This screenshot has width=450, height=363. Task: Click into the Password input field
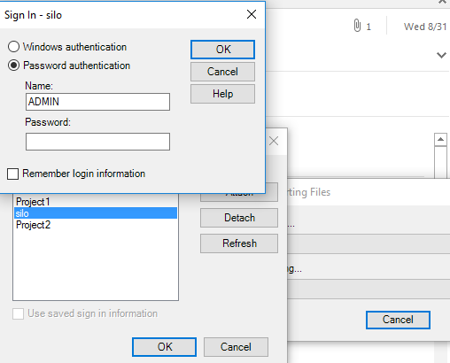coord(97,142)
